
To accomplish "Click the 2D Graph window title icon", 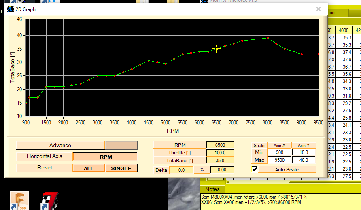I will click(11, 9).
